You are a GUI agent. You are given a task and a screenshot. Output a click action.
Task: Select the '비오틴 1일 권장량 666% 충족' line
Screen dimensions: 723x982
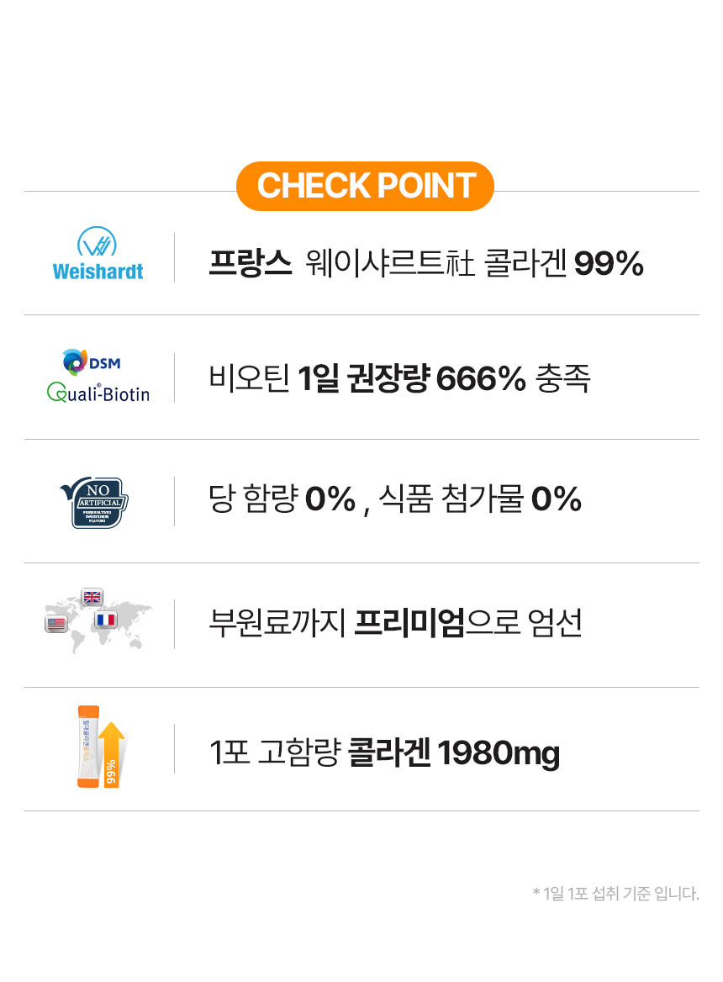point(399,379)
